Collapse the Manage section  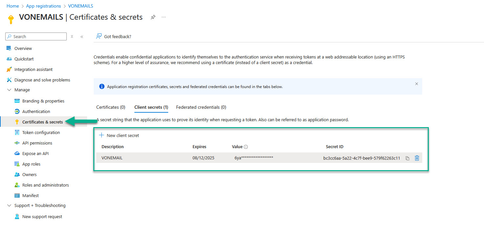(9, 90)
